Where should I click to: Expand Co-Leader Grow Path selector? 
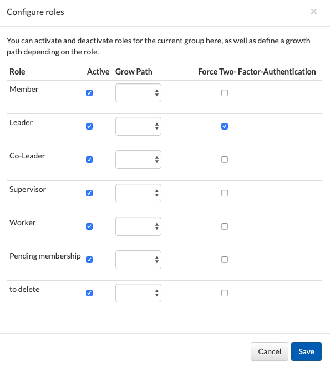138,160
